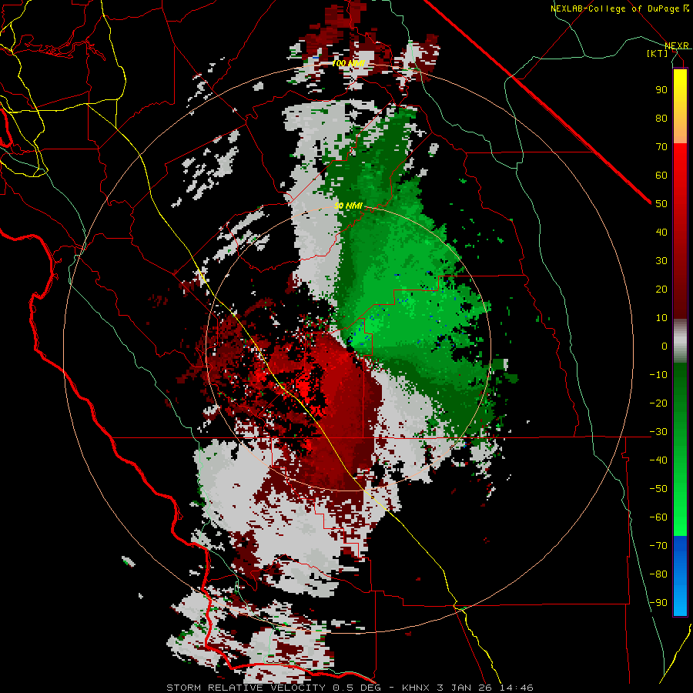The image size is (693, 693).
Task: Click the 90 value on the velocity scale
Action: pyautogui.click(x=661, y=90)
